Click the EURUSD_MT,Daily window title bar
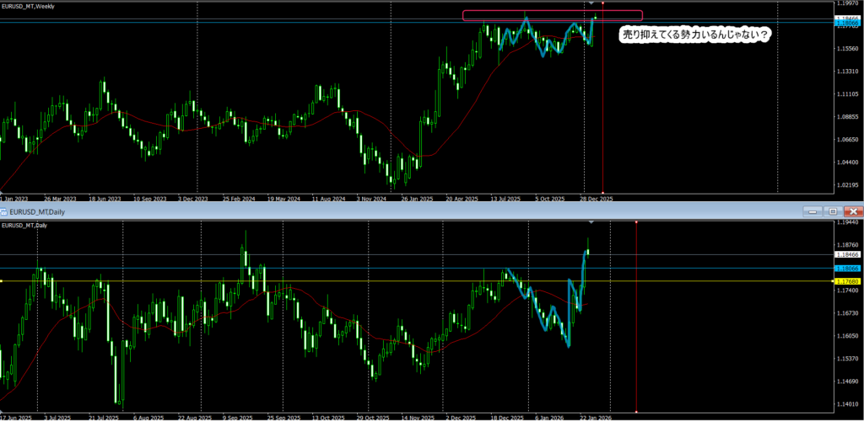This screenshot has height=421, width=864. coord(337,211)
